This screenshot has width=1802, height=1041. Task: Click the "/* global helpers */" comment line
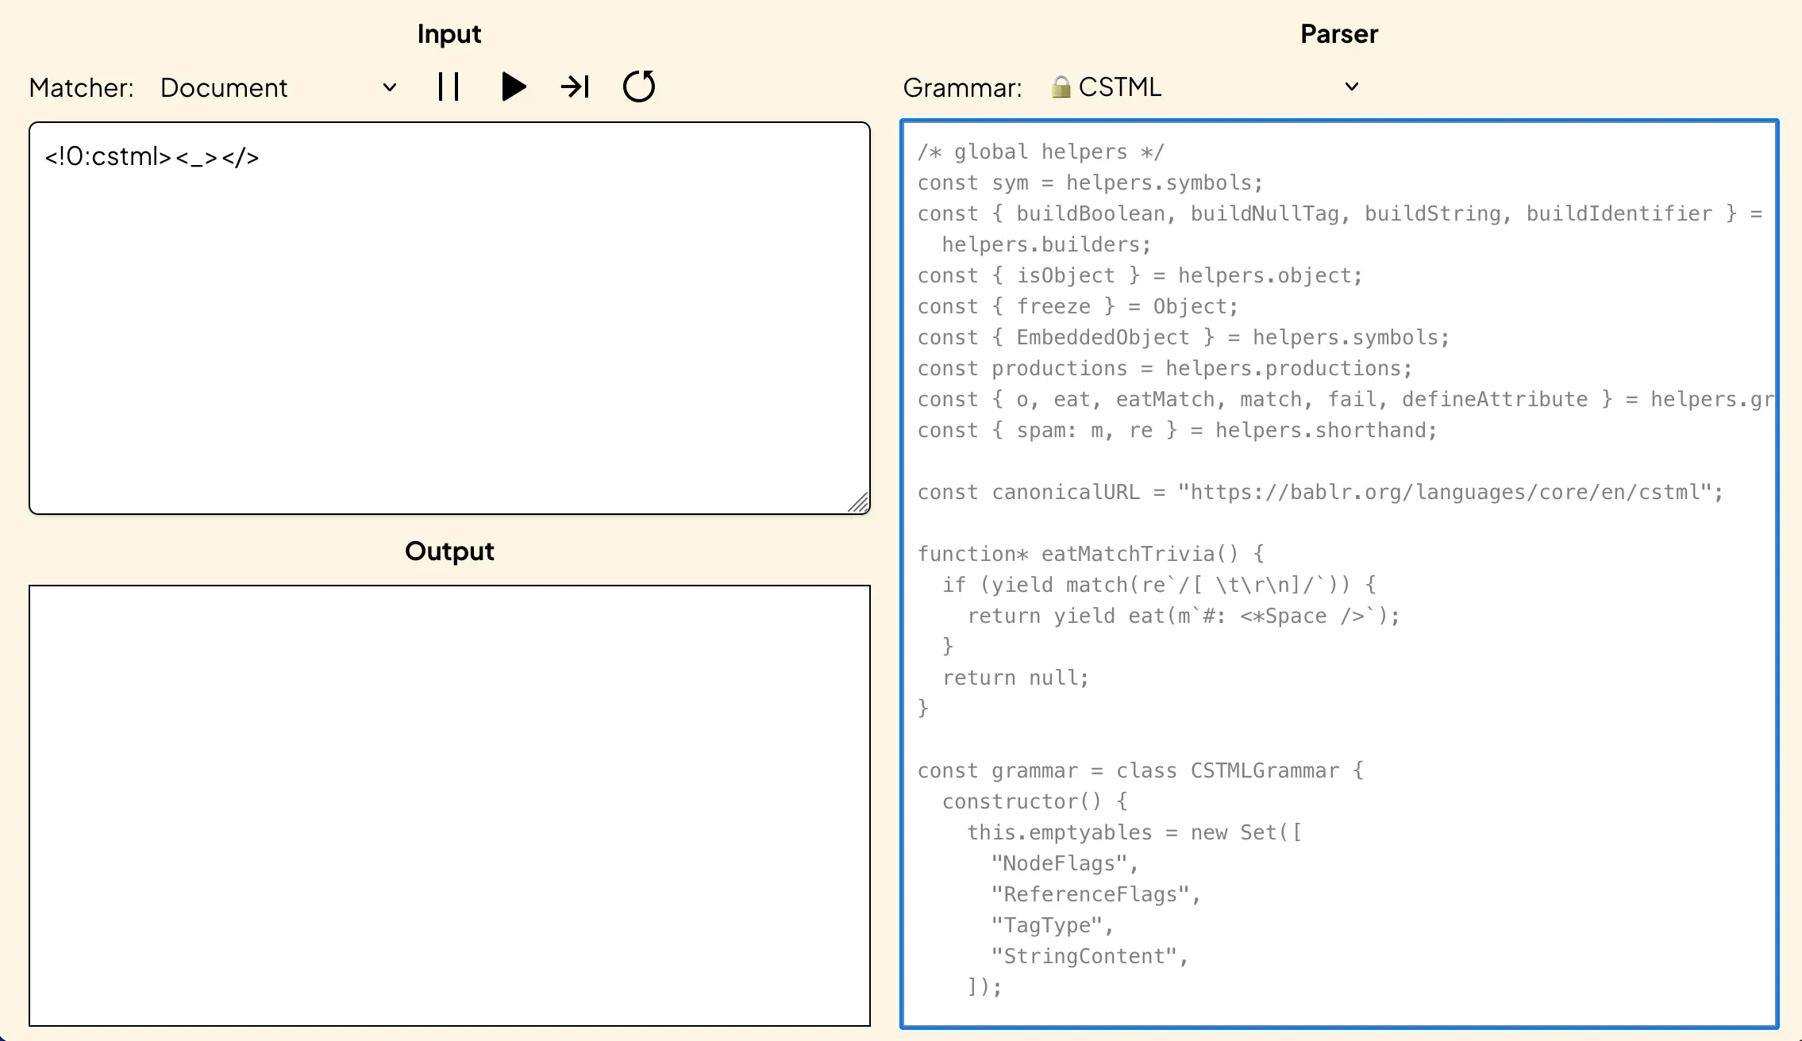(x=1040, y=152)
